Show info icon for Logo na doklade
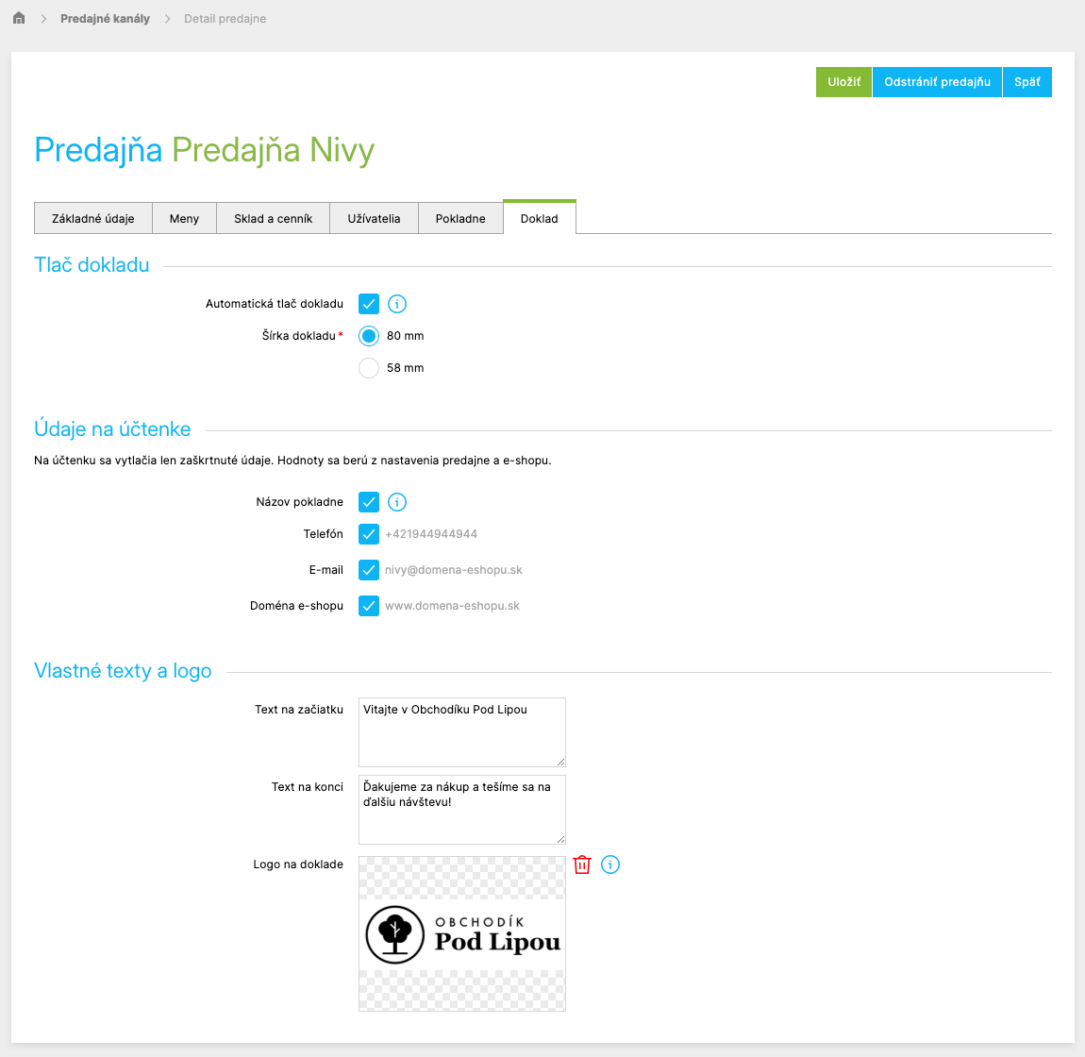1085x1057 pixels. [609, 864]
